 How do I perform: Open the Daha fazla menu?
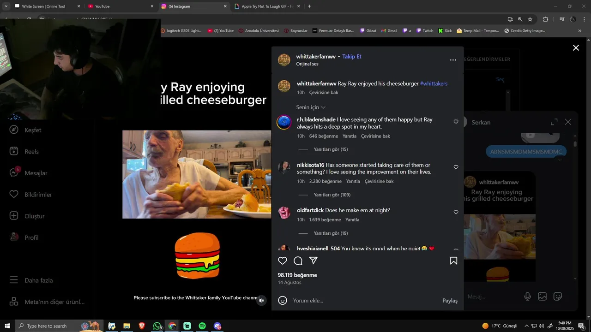(x=31, y=280)
